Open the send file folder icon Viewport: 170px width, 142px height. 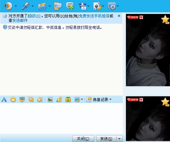pos(42,6)
